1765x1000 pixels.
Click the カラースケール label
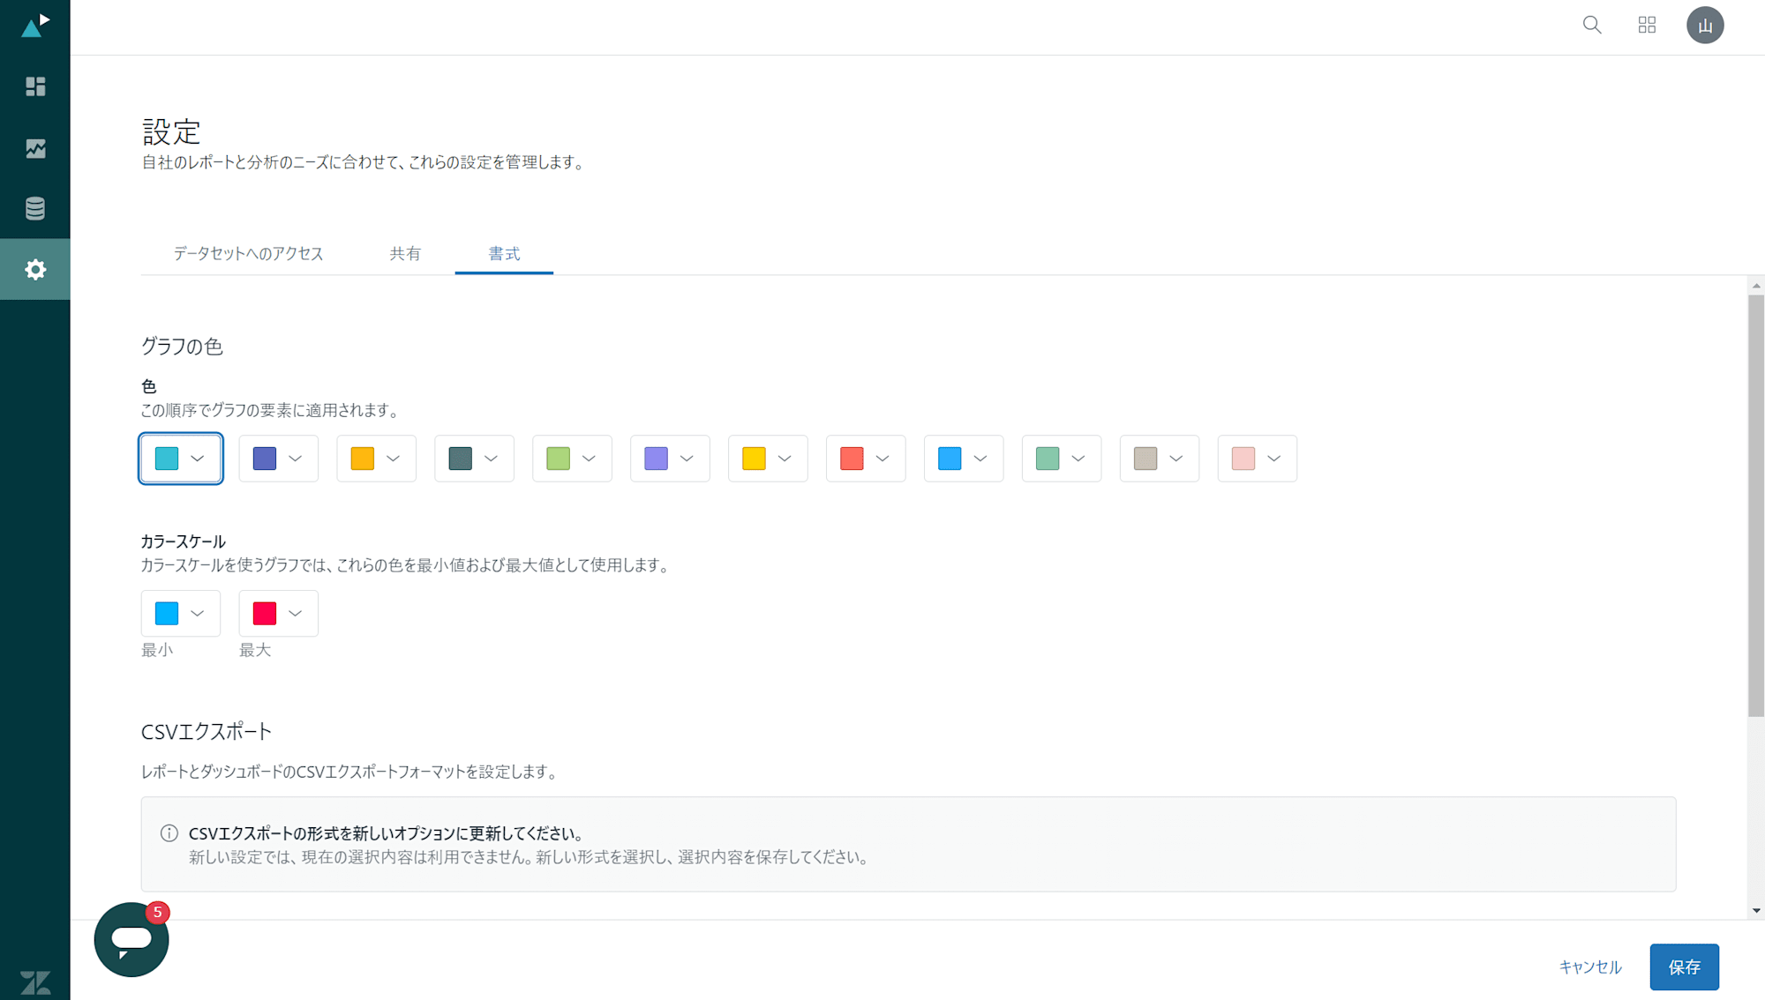(x=184, y=541)
